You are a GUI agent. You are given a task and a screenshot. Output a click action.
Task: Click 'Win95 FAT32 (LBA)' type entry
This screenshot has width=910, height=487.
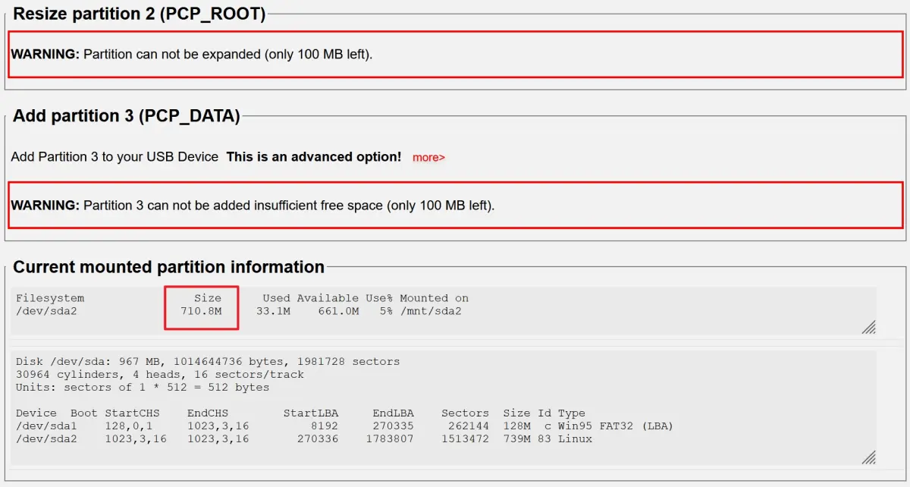click(x=616, y=426)
